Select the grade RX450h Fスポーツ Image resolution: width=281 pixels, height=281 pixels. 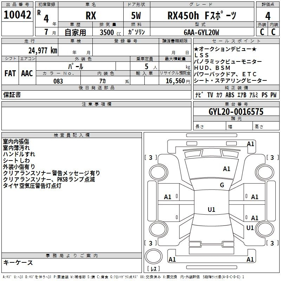point(202,15)
